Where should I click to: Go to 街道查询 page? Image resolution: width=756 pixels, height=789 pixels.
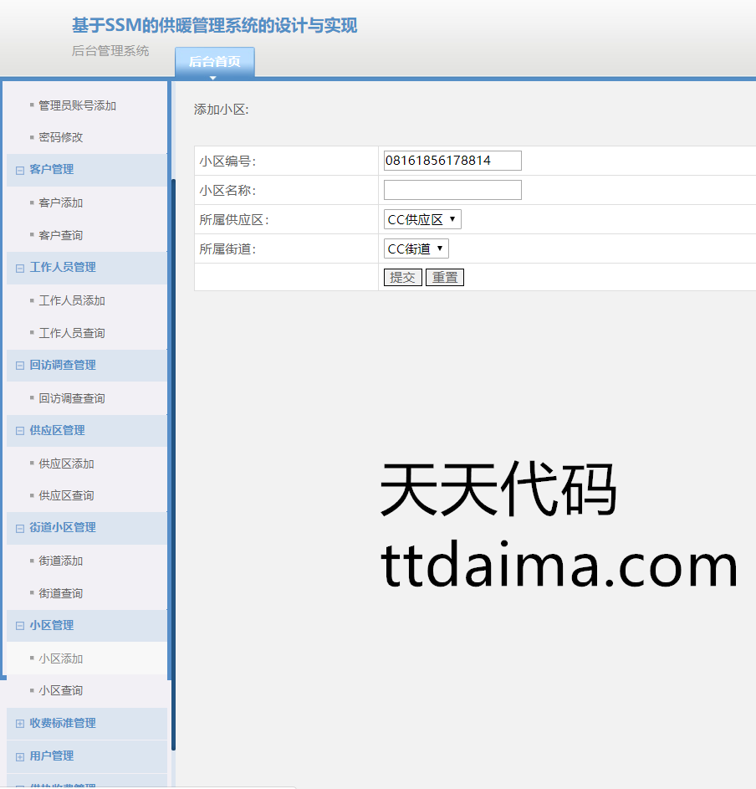point(61,593)
